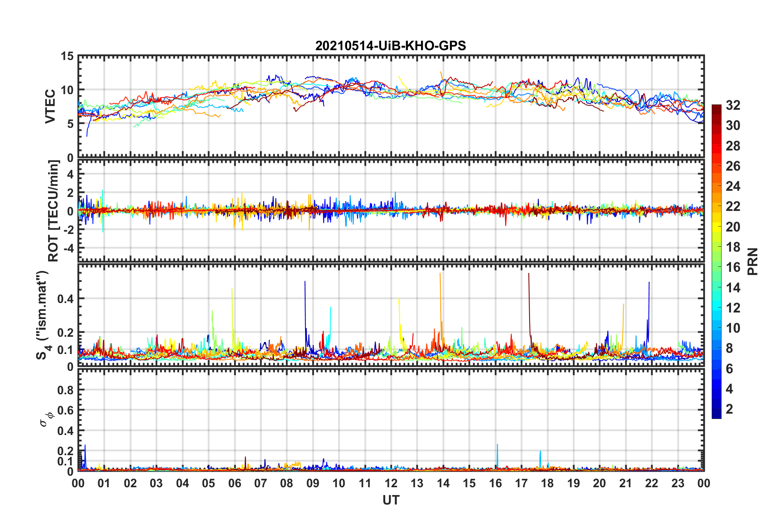Select colorbar tick label 4
Viewport: 782px width, 523px height.
729,389
